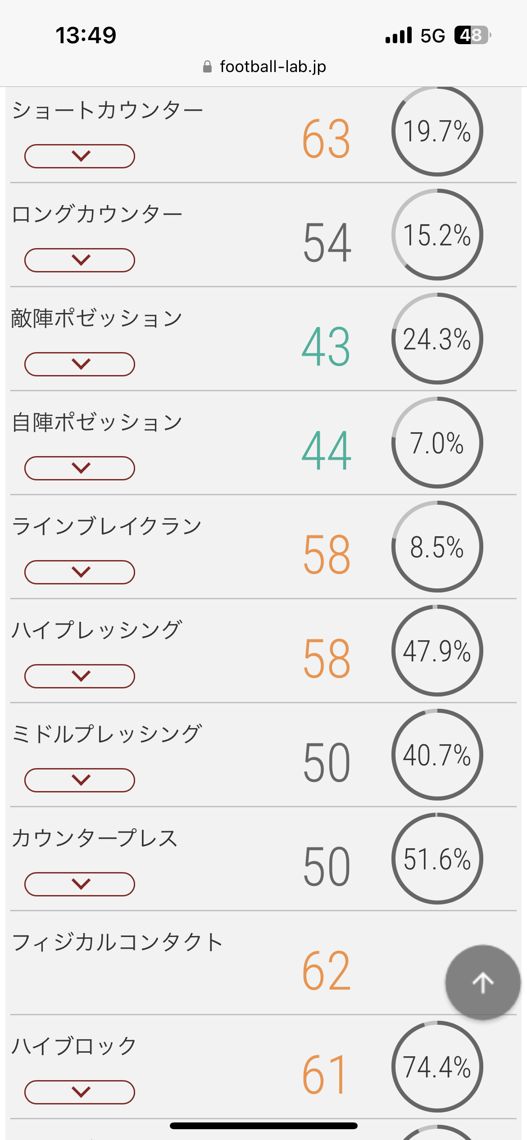
Task: Tap the 74.4% ハイブロック ring
Action: (437, 1067)
